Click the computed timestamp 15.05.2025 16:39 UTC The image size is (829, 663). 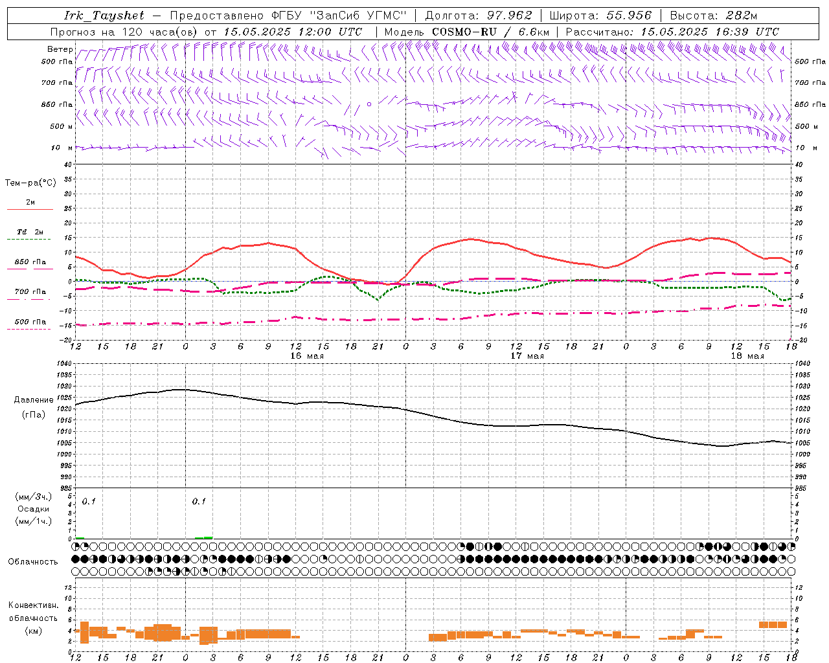710,32
